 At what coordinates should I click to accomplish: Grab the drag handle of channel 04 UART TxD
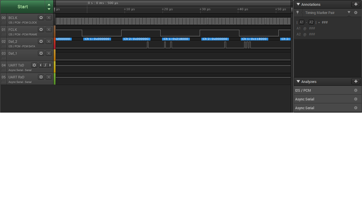click(x=4, y=70)
